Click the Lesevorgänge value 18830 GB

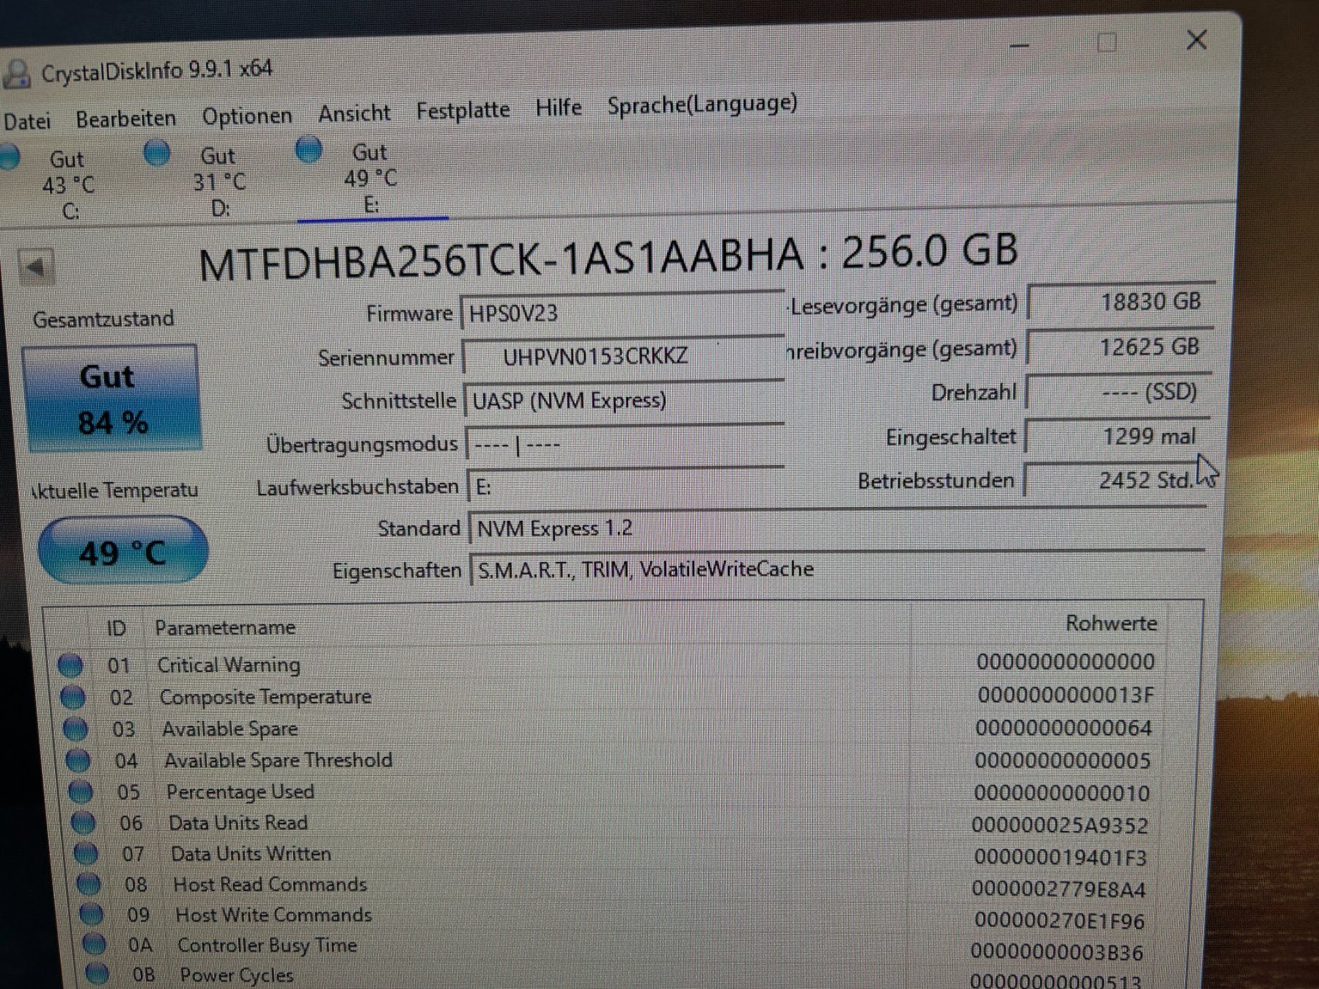(x=1121, y=301)
